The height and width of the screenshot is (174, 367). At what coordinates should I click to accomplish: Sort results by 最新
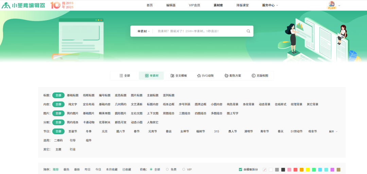click(x=77, y=169)
